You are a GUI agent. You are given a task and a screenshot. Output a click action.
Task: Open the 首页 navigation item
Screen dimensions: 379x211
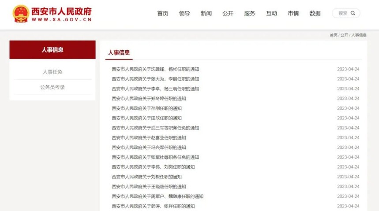pyautogui.click(x=162, y=13)
